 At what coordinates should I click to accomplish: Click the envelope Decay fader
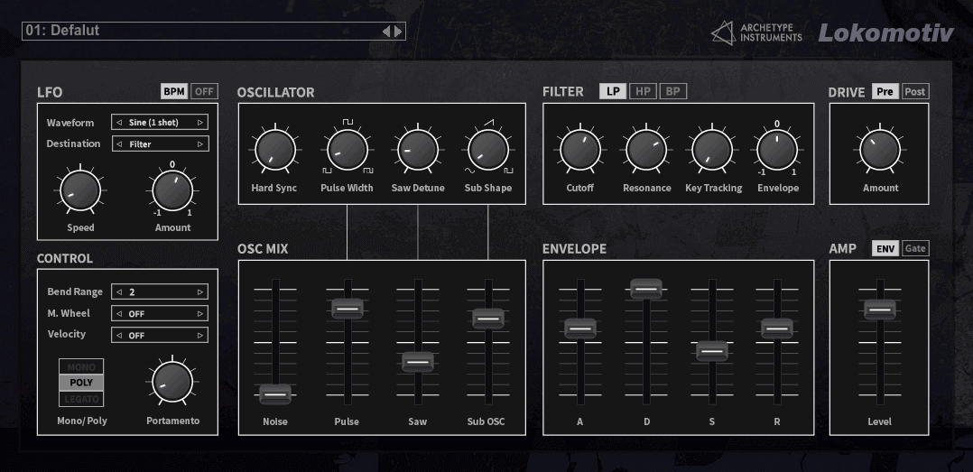point(646,289)
